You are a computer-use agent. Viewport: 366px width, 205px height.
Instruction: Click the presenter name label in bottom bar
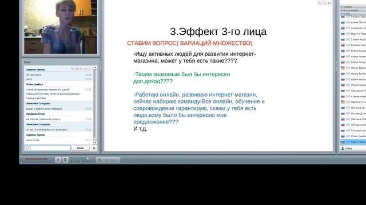[37, 159]
